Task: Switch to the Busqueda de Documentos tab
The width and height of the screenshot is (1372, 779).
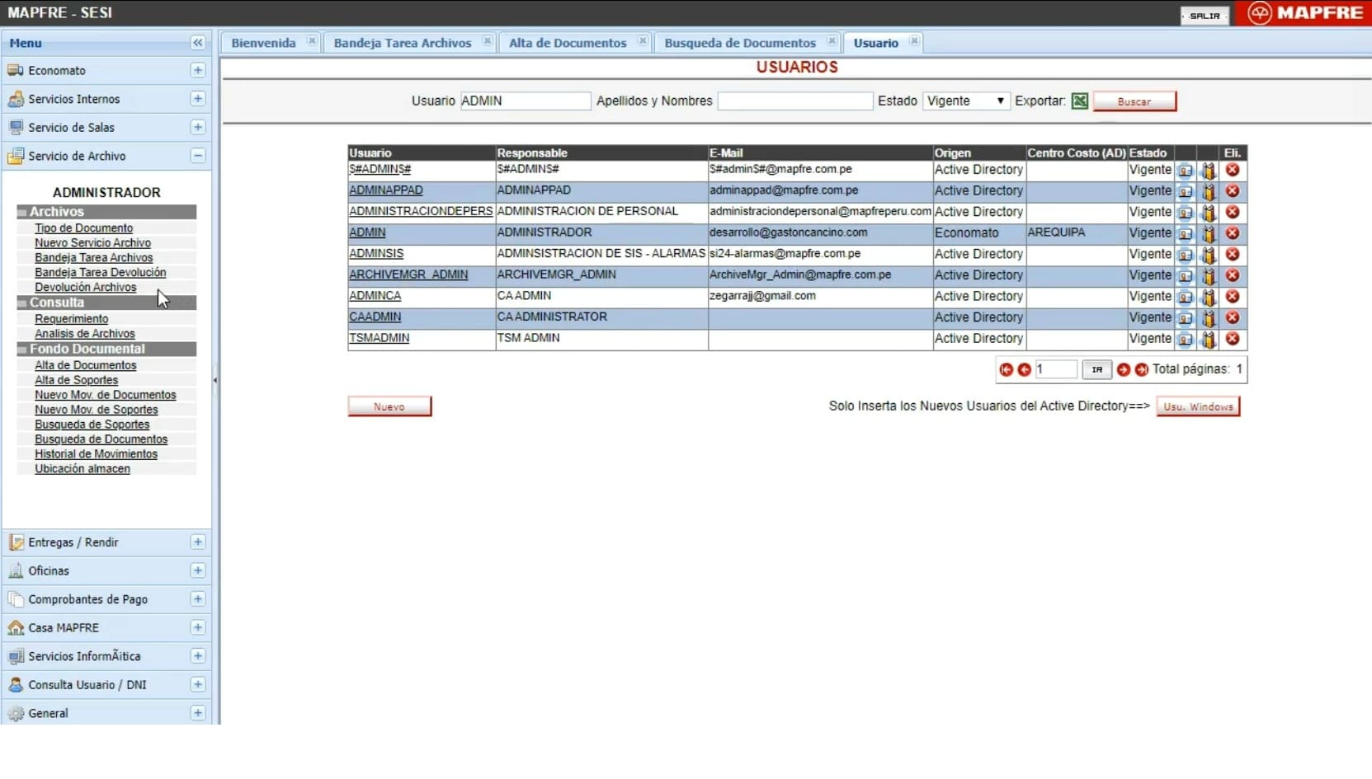Action: click(x=740, y=43)
